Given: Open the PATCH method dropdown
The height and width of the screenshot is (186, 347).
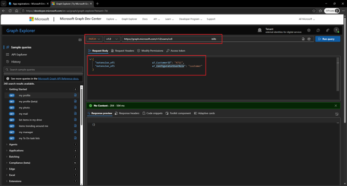Looking at the screenshot, I should pos(94,39).
